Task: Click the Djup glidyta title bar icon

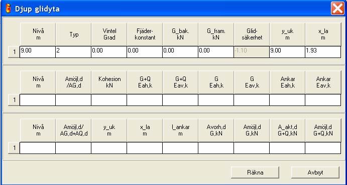Action: coord(8,9)
